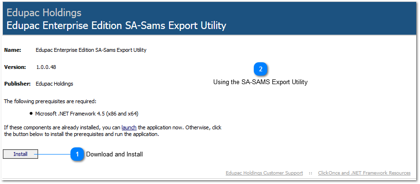Click the Edupac Holdings banner heading
Viewport: 420px width, 184px height.
click(x=44, y=12)
